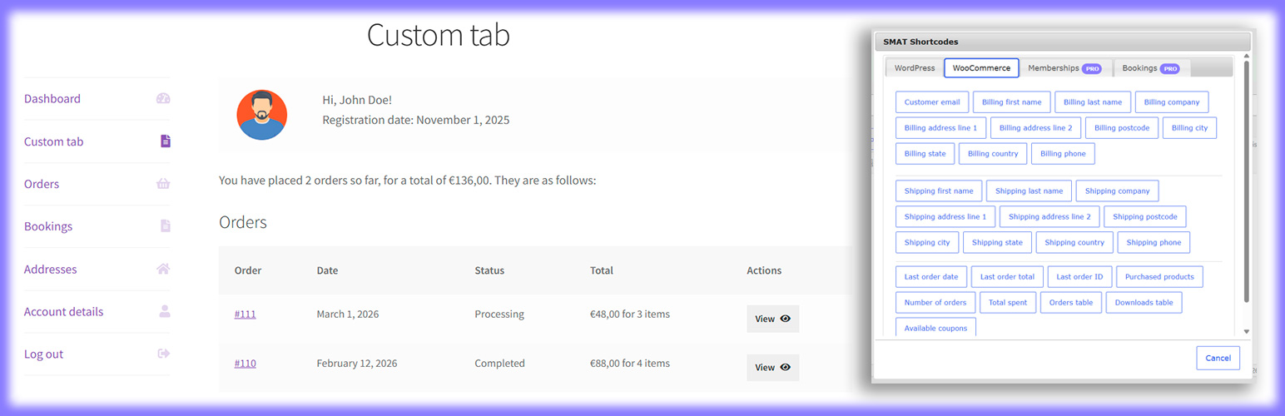Insert the Customer email shortcode
1285x416 pixels.
click(x=931, y=102)
